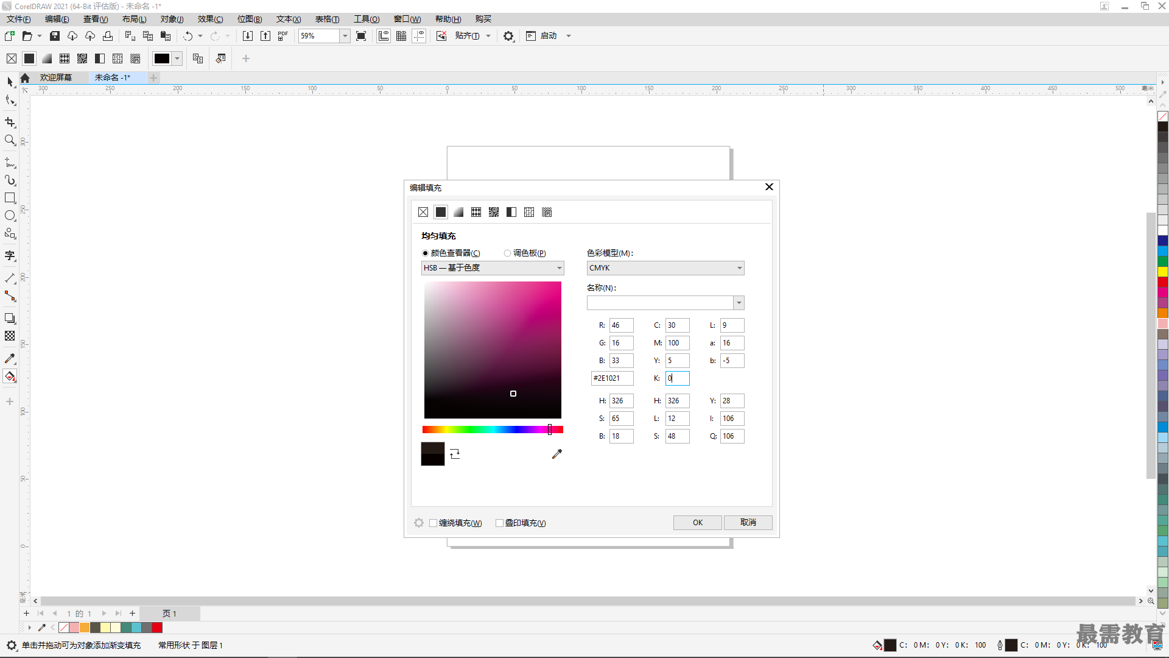This screenshot has width=1169, height=658.
Task: Click the Publish to PDF icon
Action: click(x=283, y=36)
